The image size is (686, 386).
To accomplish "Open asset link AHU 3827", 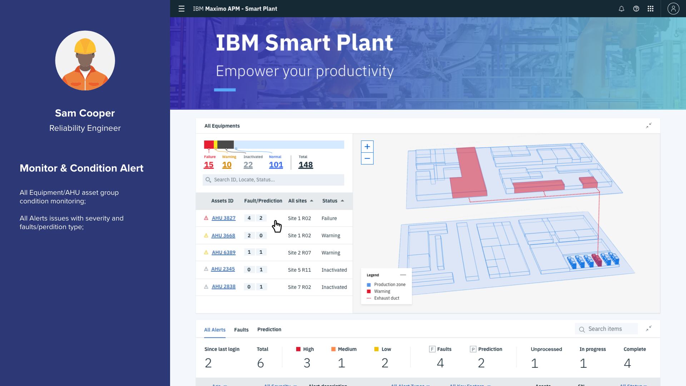I will coord(224,218).
